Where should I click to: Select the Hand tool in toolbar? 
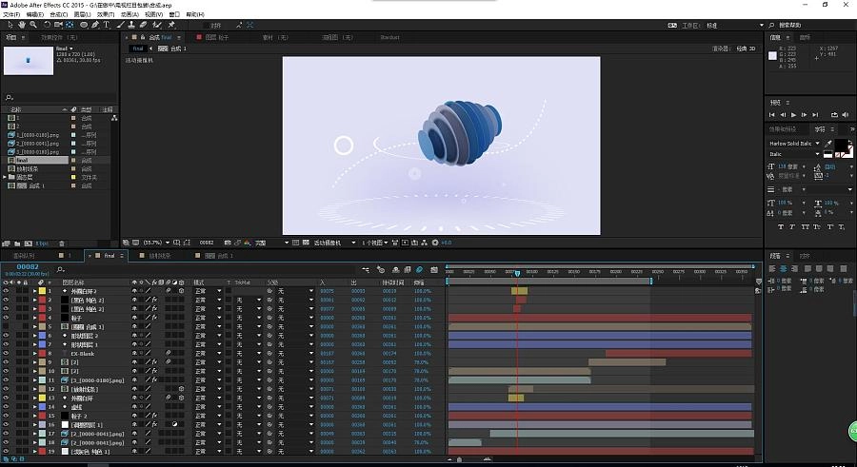coord(23,25)
